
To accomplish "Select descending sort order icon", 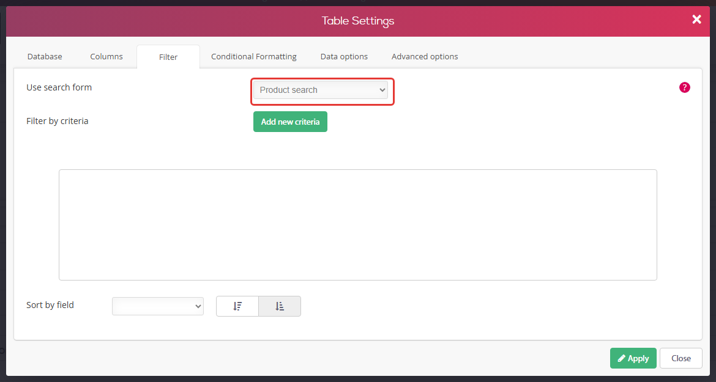I will 237,306.
